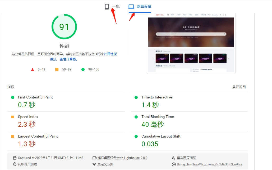Click the Captured at 2022年1月21日 text

click(x=51, y=158)
